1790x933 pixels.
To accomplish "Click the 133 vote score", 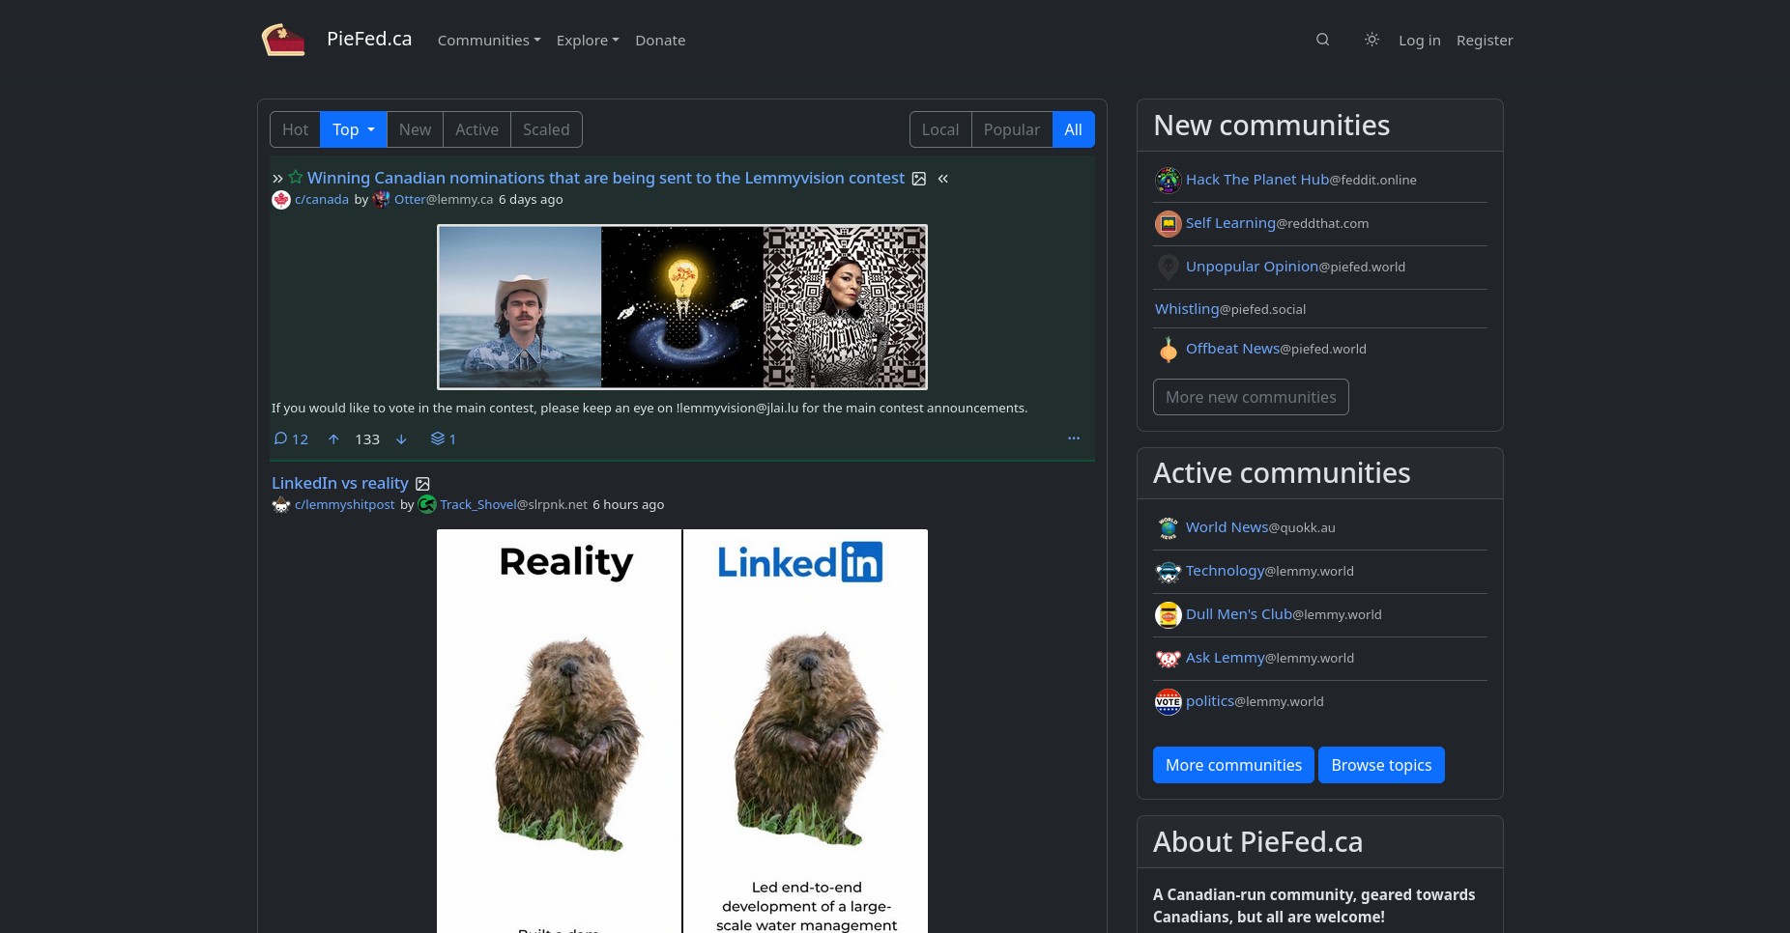I will tap(367, 439).
